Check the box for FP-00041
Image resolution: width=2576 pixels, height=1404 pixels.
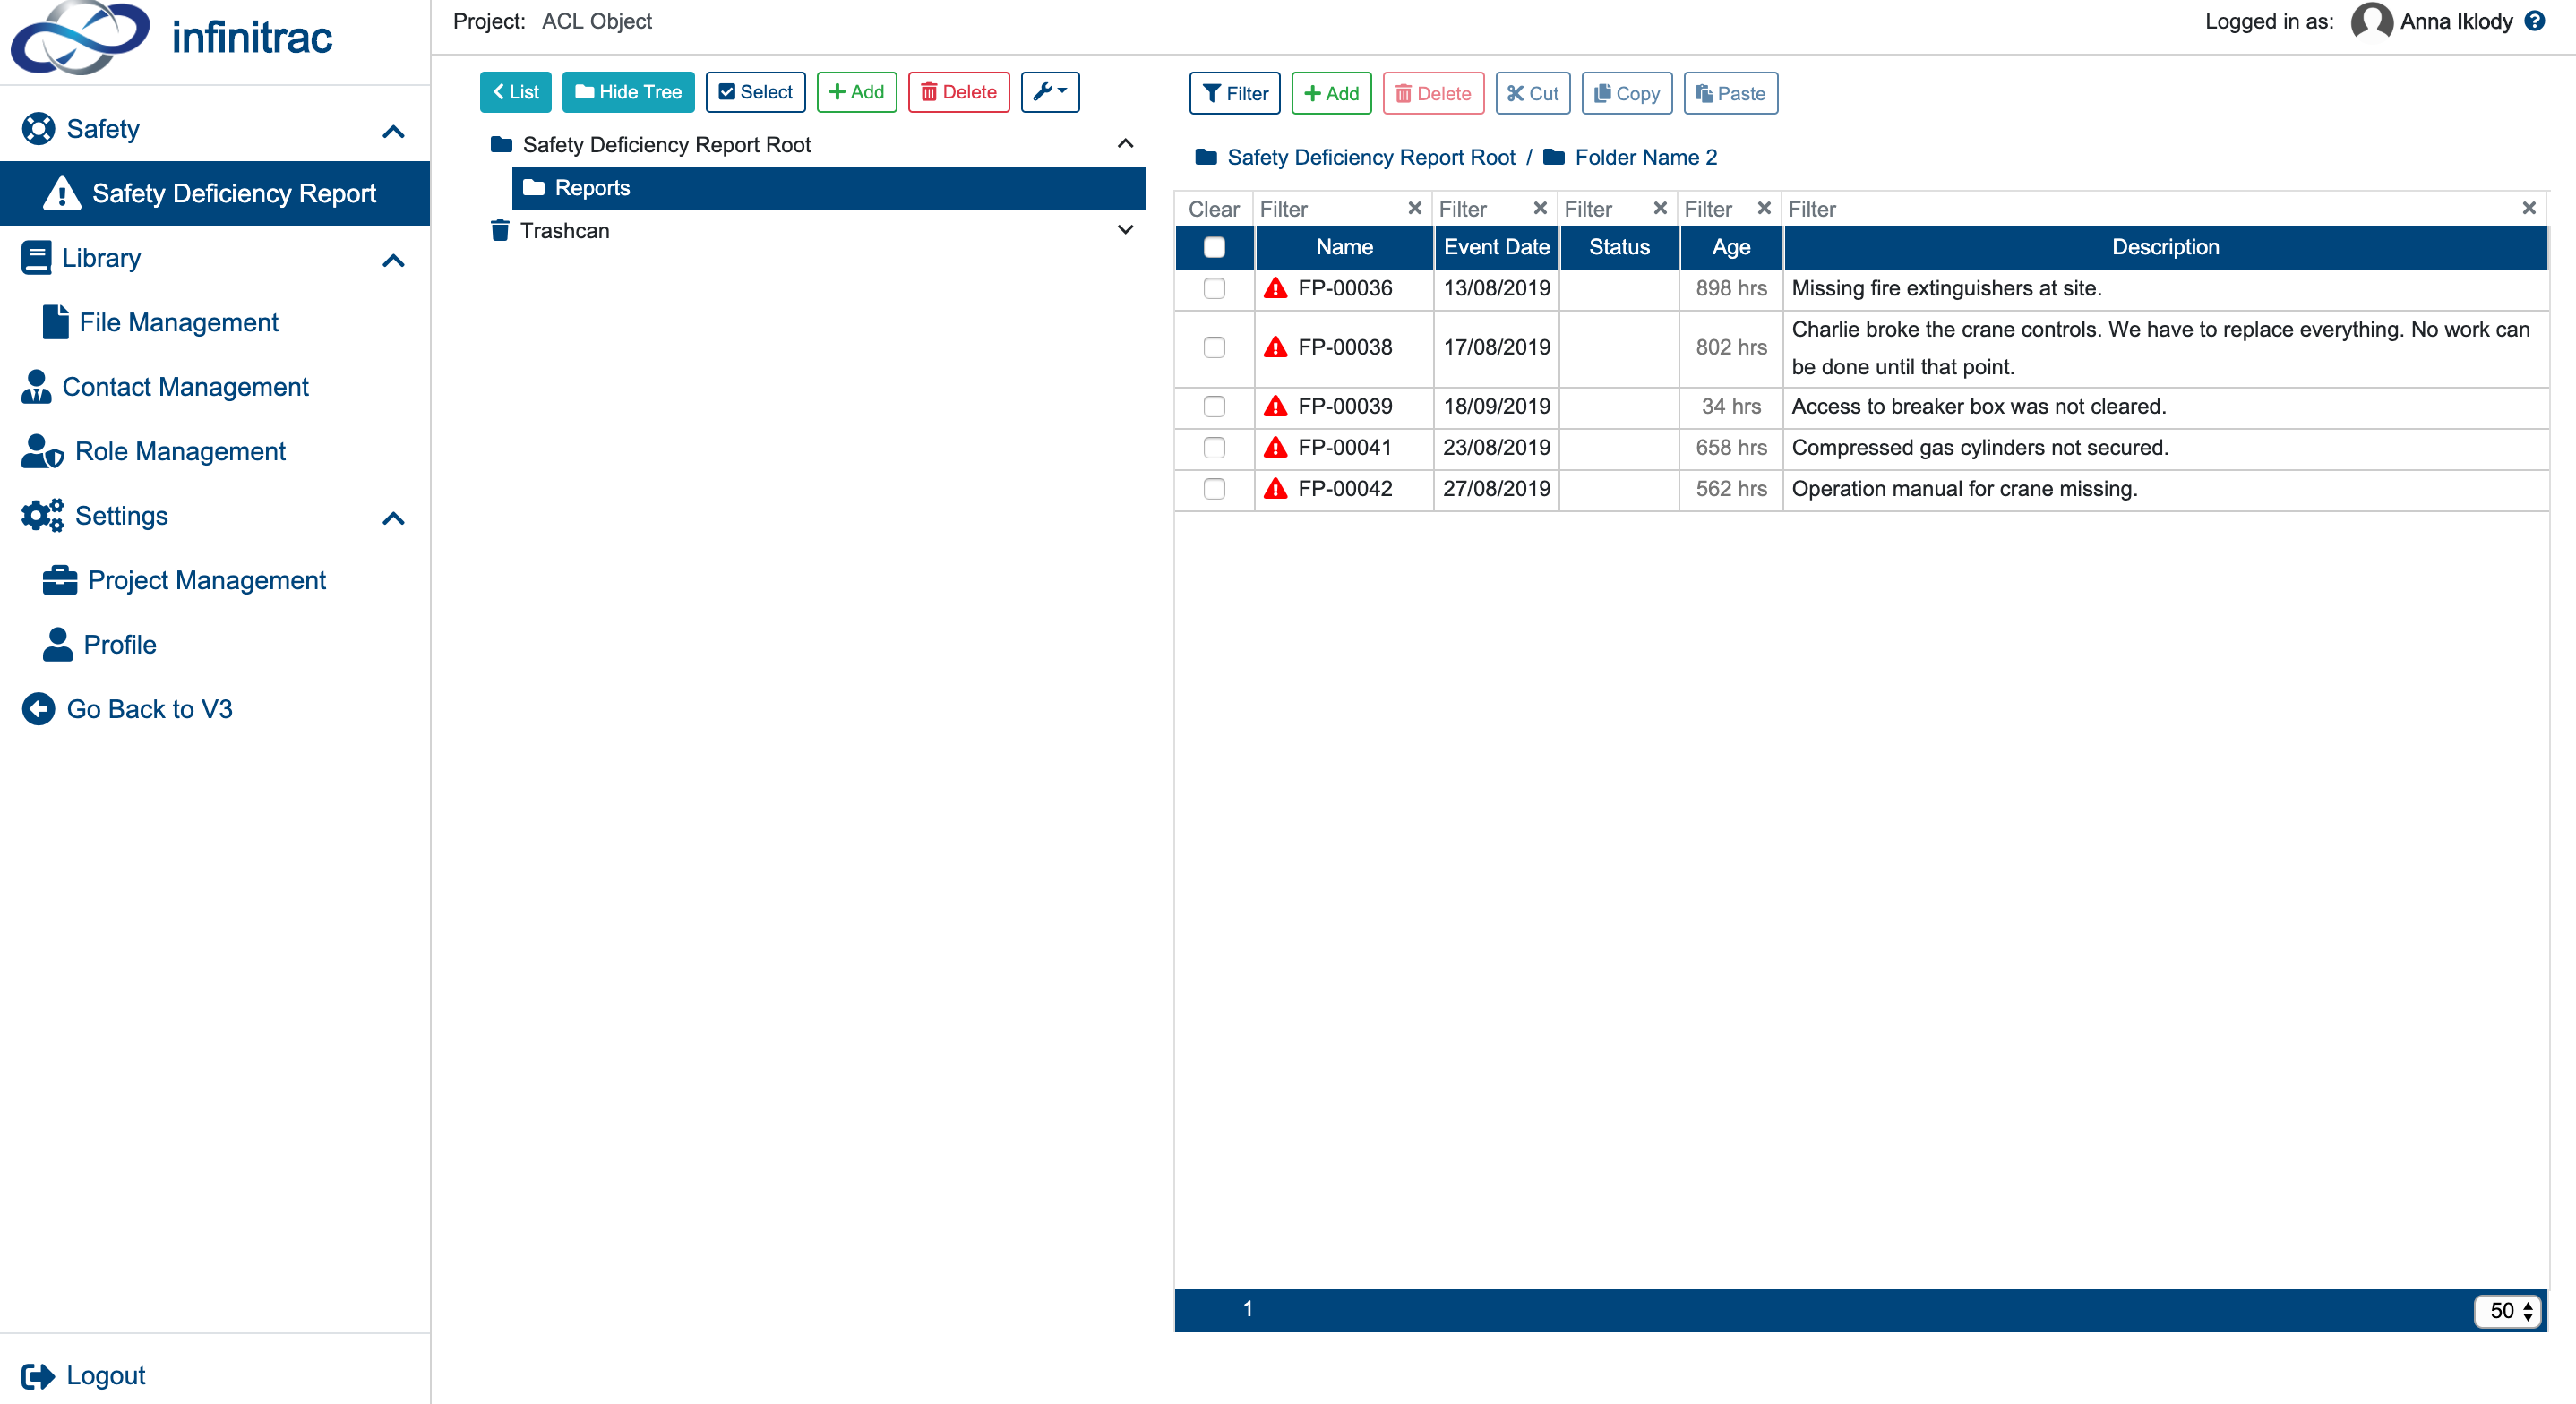1214,447
